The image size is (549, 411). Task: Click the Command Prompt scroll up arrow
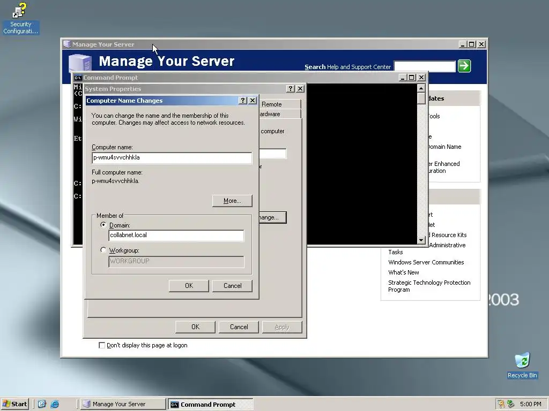[421, 88]
